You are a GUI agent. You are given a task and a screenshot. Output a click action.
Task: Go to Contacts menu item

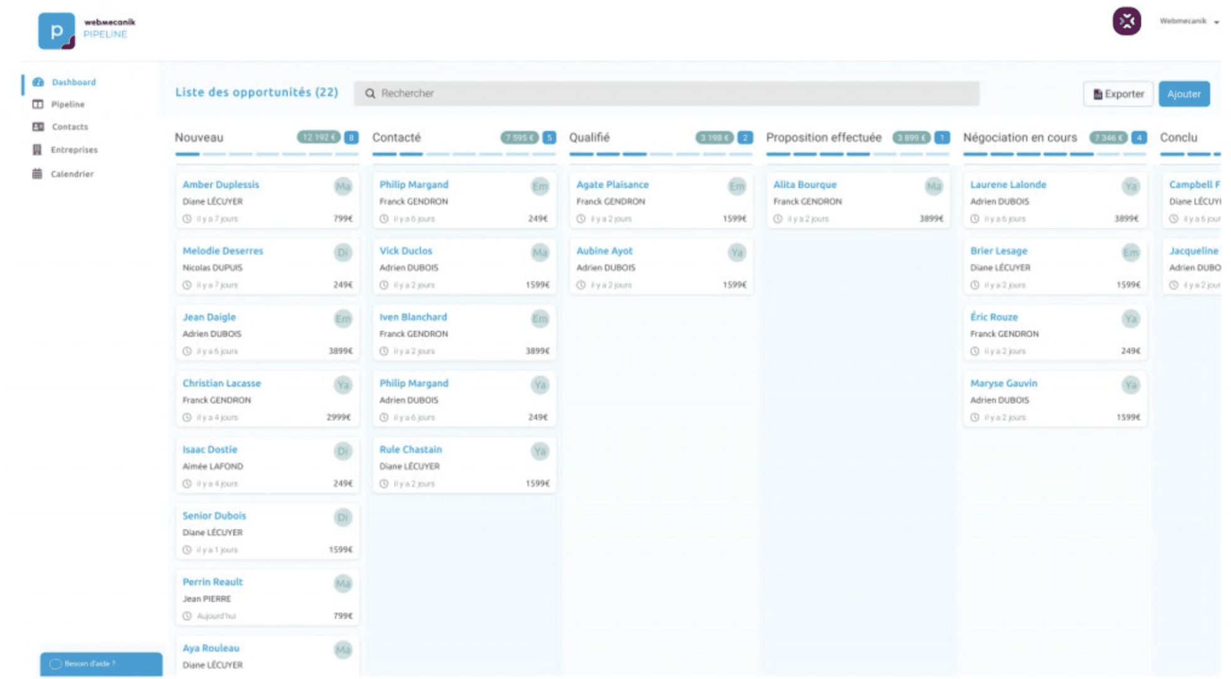coord(70,127)
